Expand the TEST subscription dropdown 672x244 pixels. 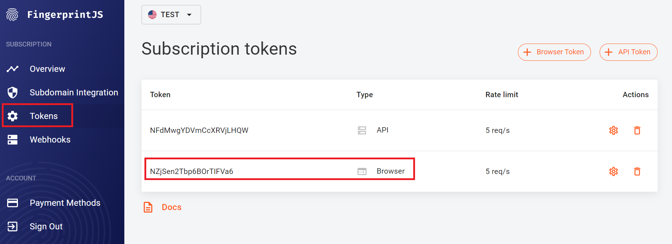click(171, 15)
